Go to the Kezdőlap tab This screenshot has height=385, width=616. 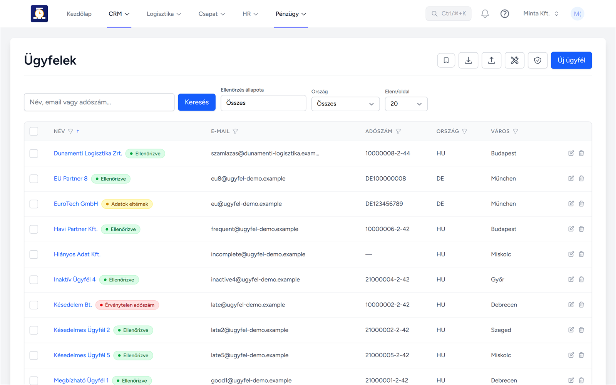point(79,14)
